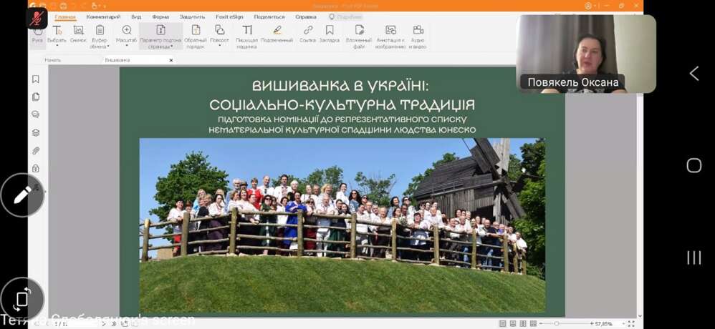Select the Typewriter (Пишущая машинка) tool
The width and height of the screenshot is (715, 329).
[x=247, y=36]
